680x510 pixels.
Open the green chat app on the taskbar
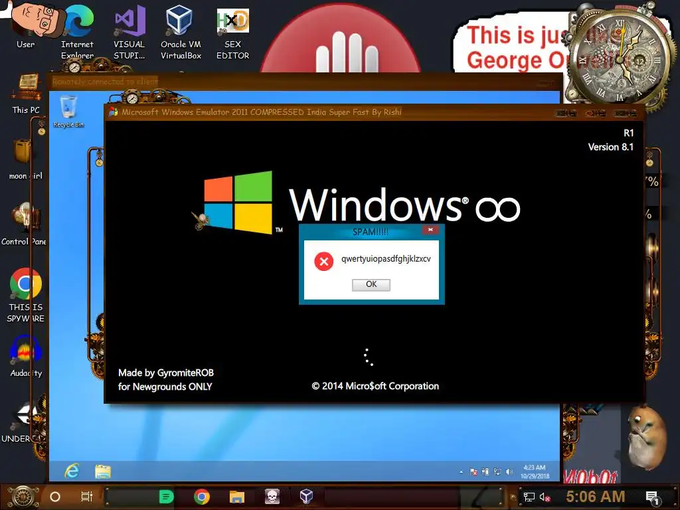tap(166, 497)
